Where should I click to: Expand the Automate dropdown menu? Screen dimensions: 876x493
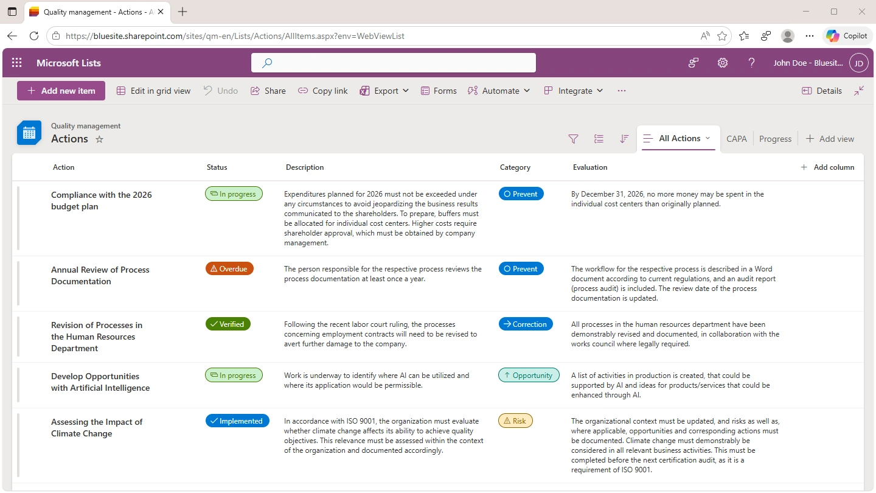[x=499, y=91]
